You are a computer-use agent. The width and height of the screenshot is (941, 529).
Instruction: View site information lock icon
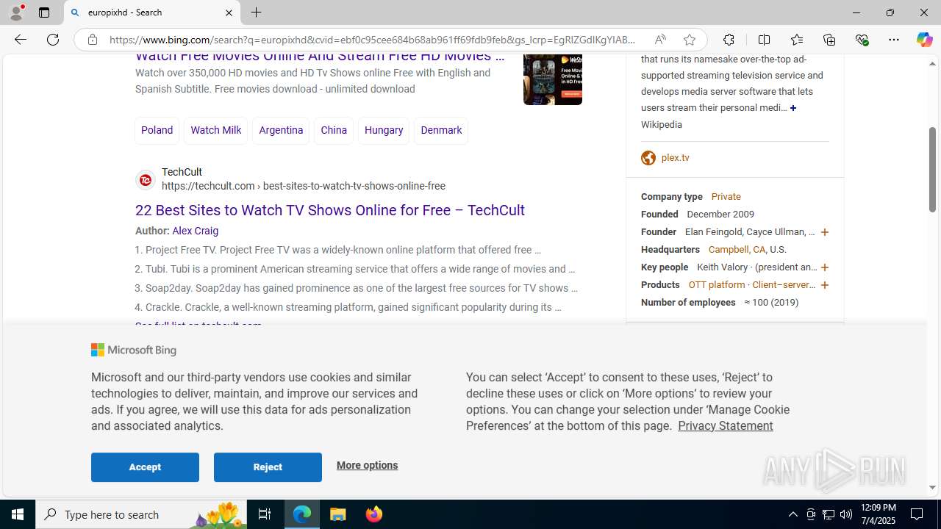tap(92, 40)
